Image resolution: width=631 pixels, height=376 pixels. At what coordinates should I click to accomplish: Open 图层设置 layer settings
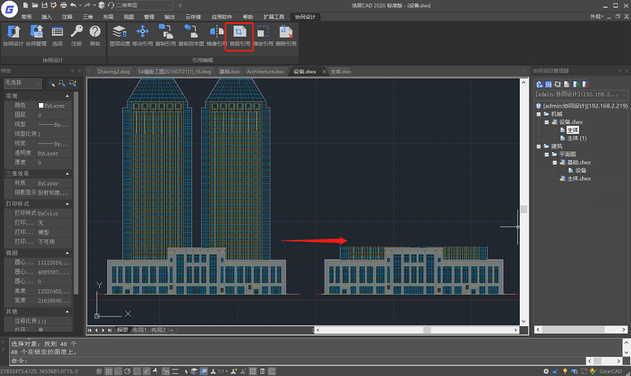point(120,35)
